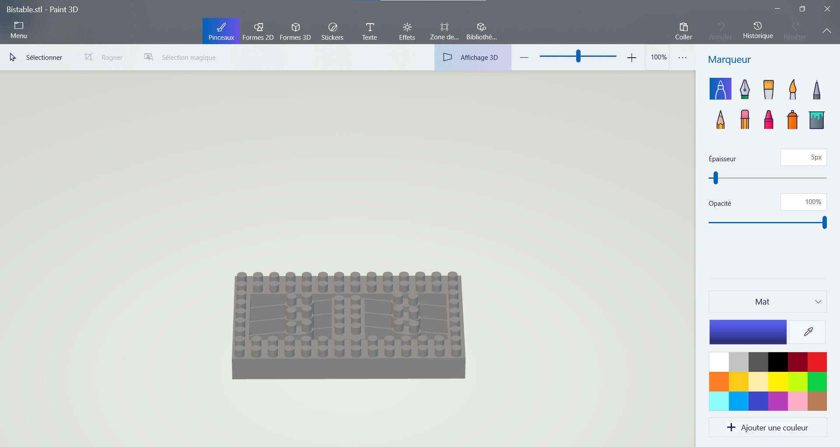The width and height of the screenshot is (840, 447).
Task: Choose the Sélectionner tool
Action: (36, 57)
